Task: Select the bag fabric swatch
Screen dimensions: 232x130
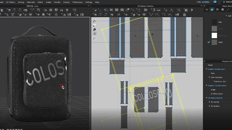Action: [214, 22]
